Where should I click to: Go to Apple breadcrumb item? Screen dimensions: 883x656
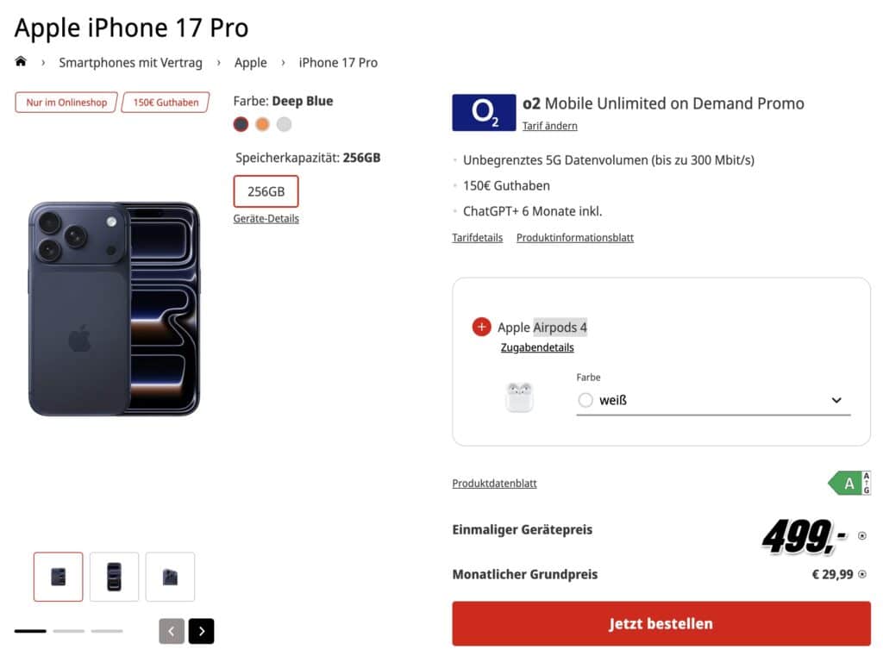point(251,63)
